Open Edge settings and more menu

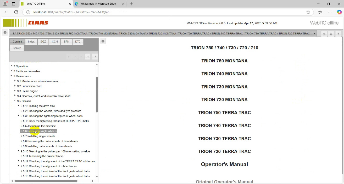point(330,12)
